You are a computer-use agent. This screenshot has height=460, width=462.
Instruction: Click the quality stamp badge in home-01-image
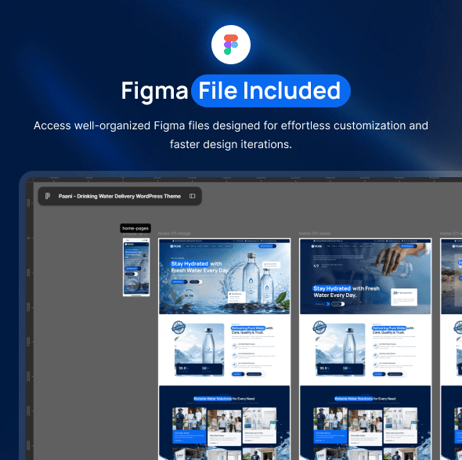tap(179, 328)
